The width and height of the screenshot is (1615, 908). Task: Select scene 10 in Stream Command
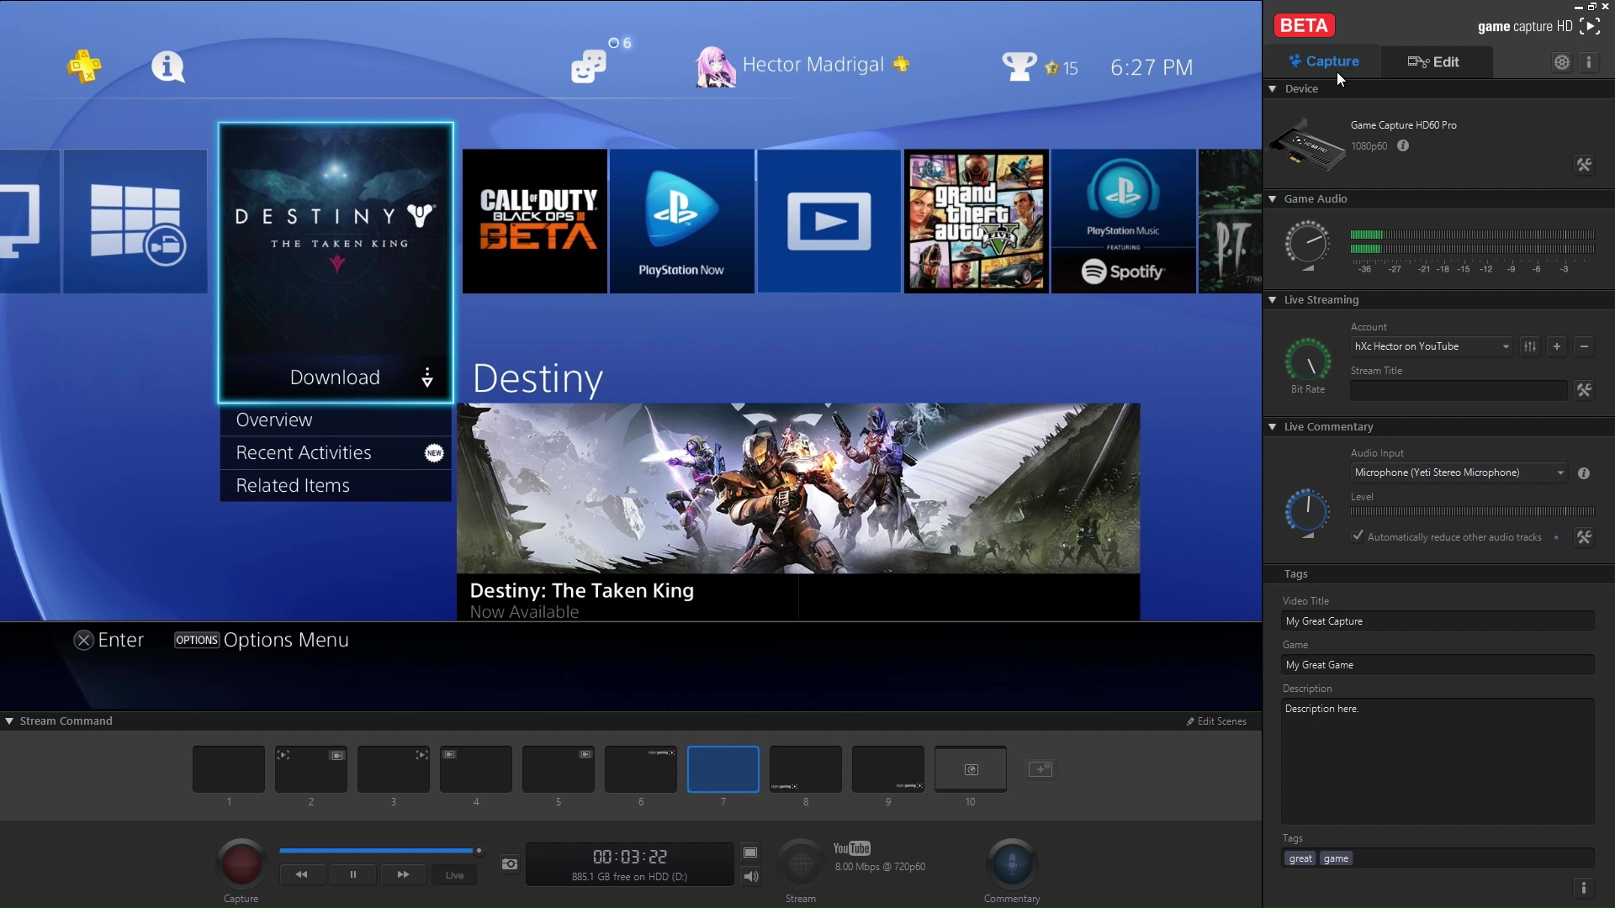[971, 768]
